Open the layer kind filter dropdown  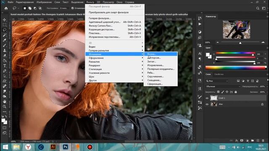pos(217,81)
